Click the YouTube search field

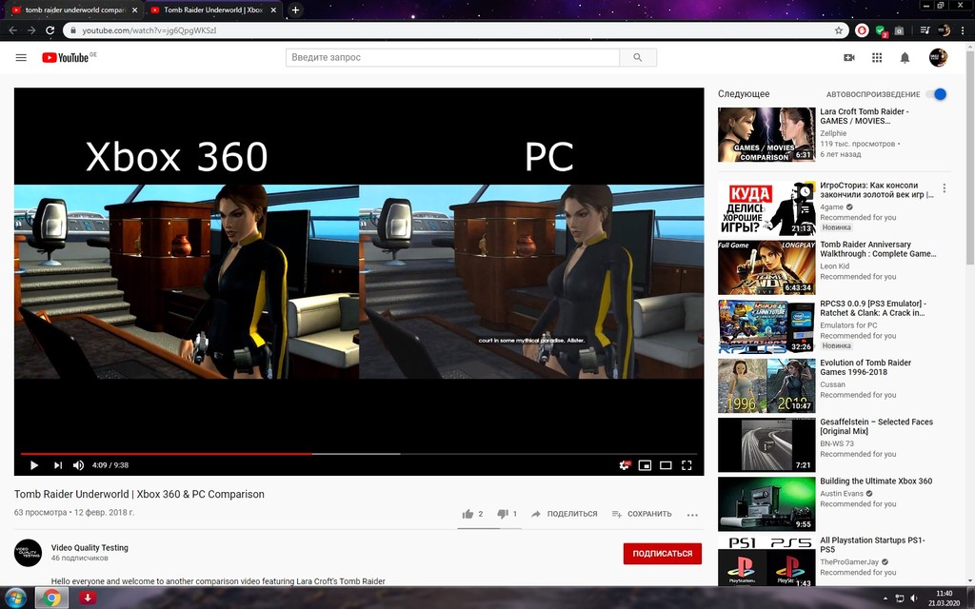pos(452,57)
